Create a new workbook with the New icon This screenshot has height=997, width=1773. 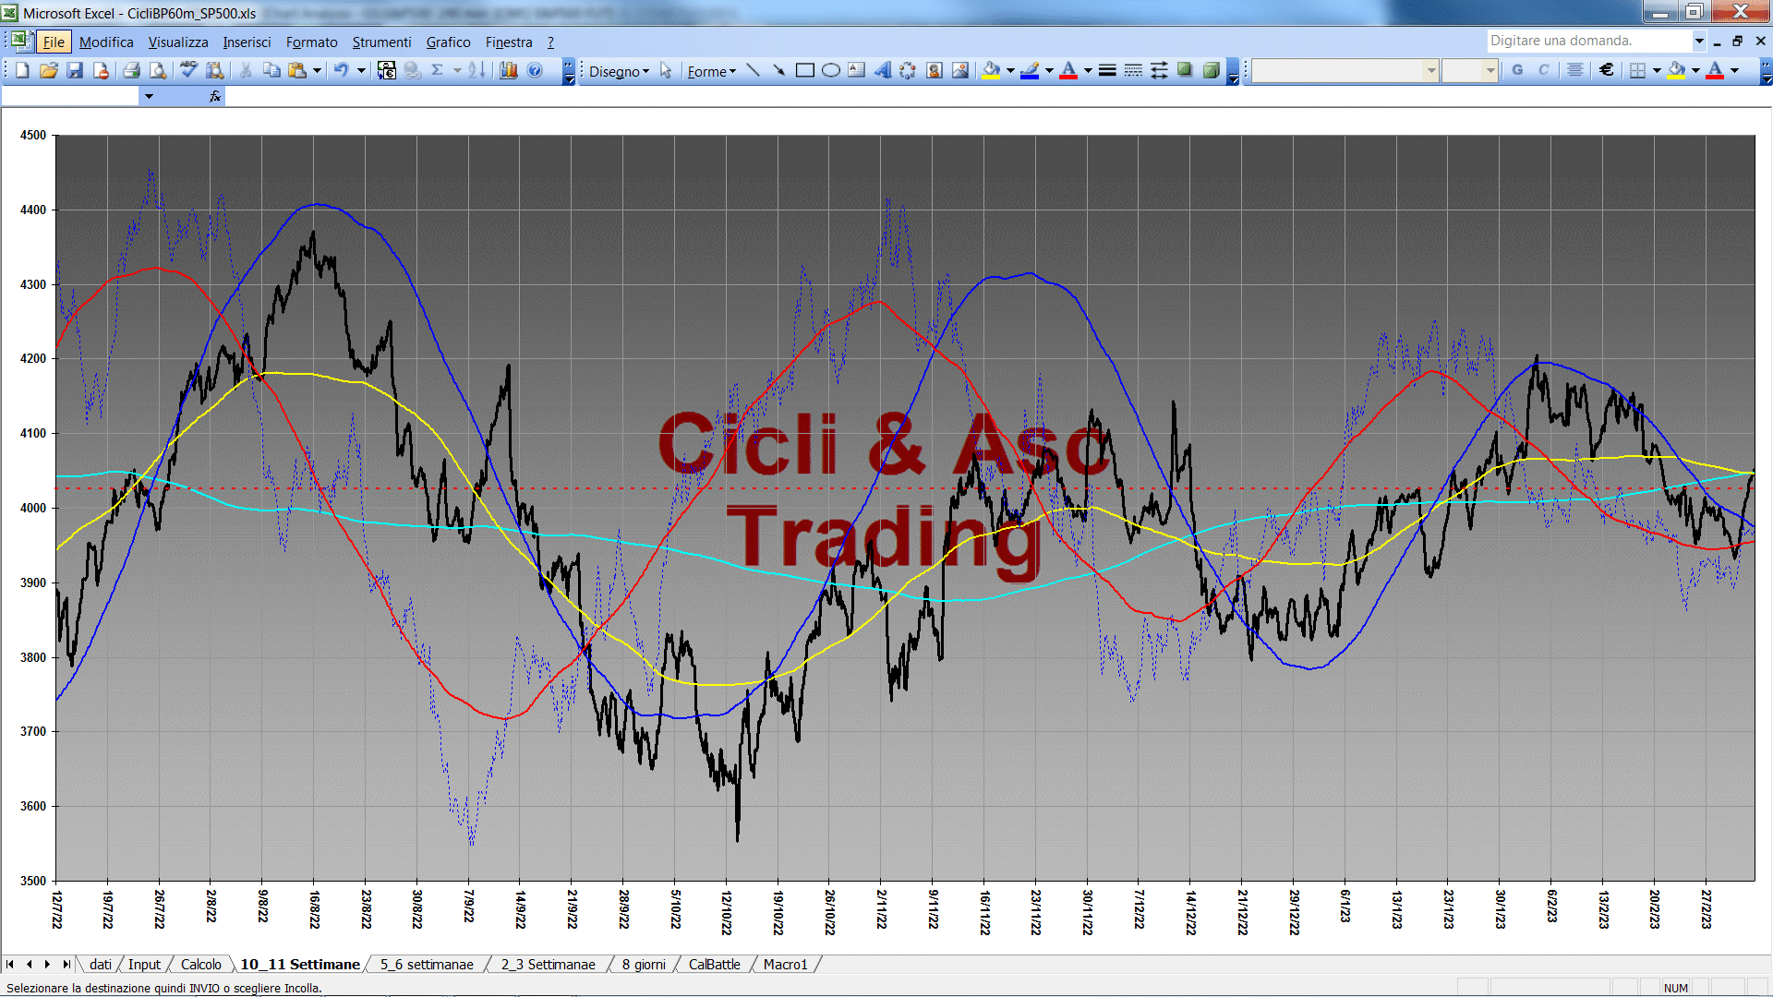coord(22,70)
